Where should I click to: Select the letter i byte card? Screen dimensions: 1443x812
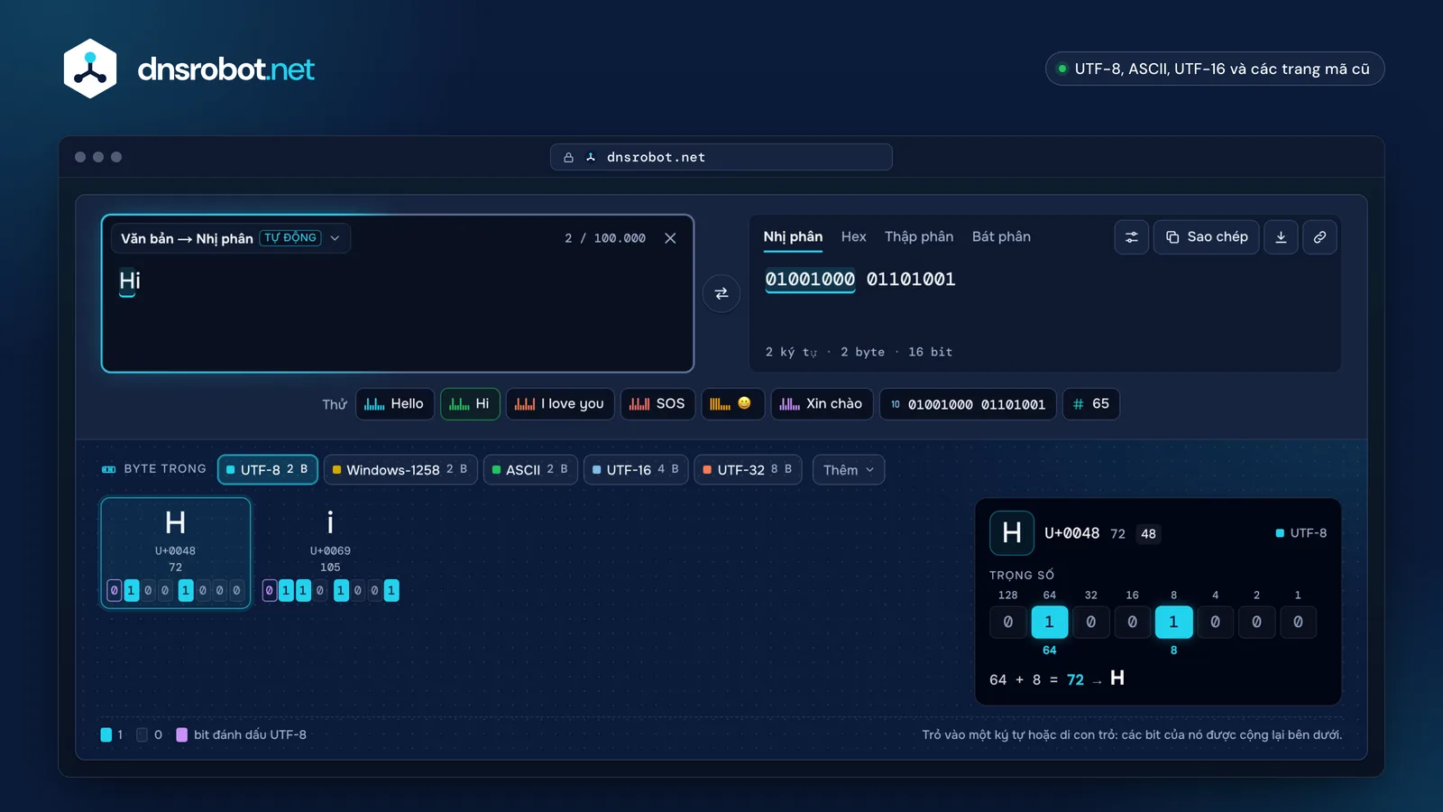pos(330,553)
